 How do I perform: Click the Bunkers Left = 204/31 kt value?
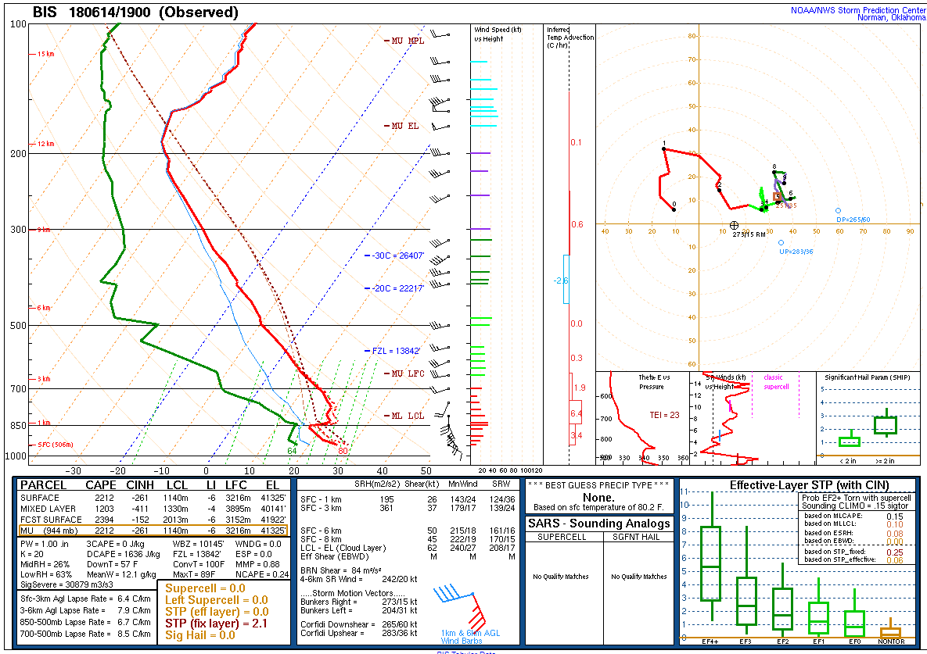359,610
